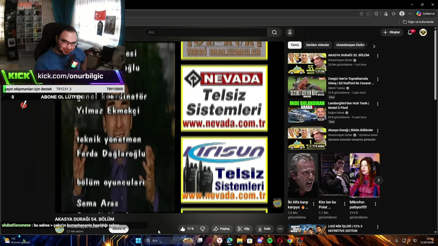Open the split screen apps icon in address bar
438x246 pixels.
(361, 14)
